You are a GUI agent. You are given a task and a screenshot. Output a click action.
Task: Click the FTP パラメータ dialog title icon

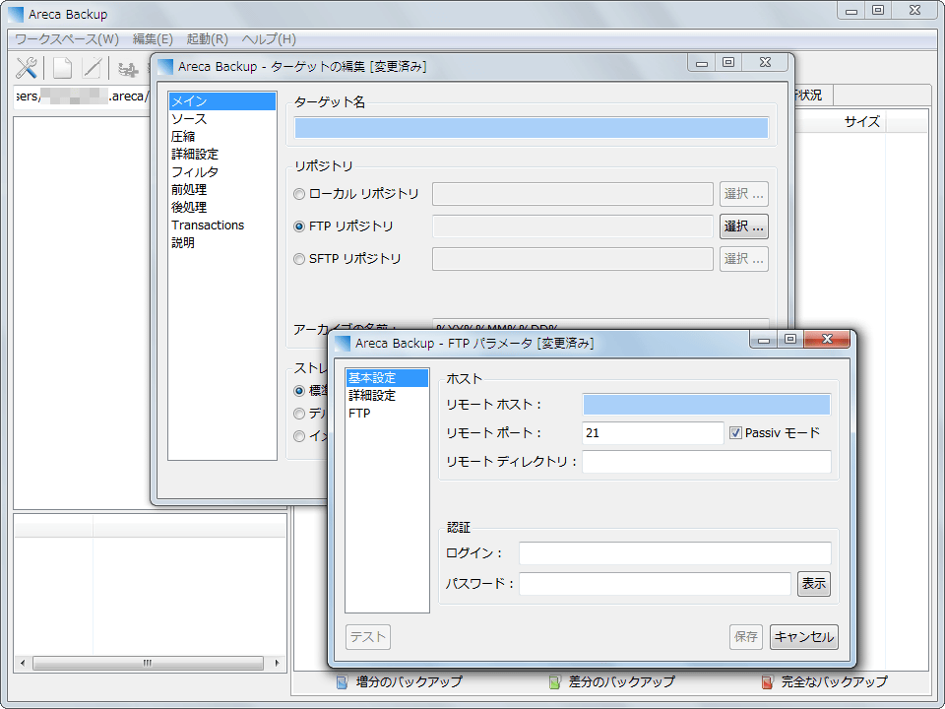pos(343,344)
